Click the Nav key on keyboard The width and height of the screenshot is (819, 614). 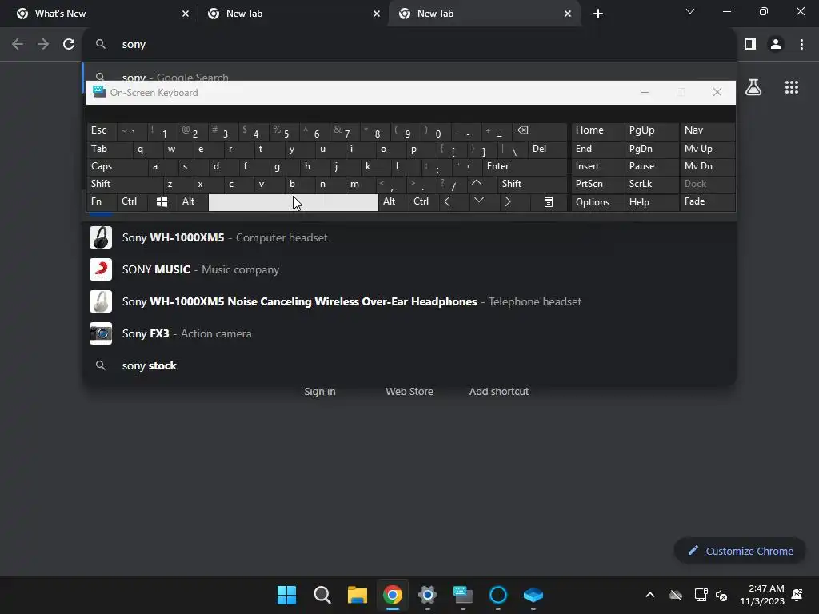coord(707,130)
